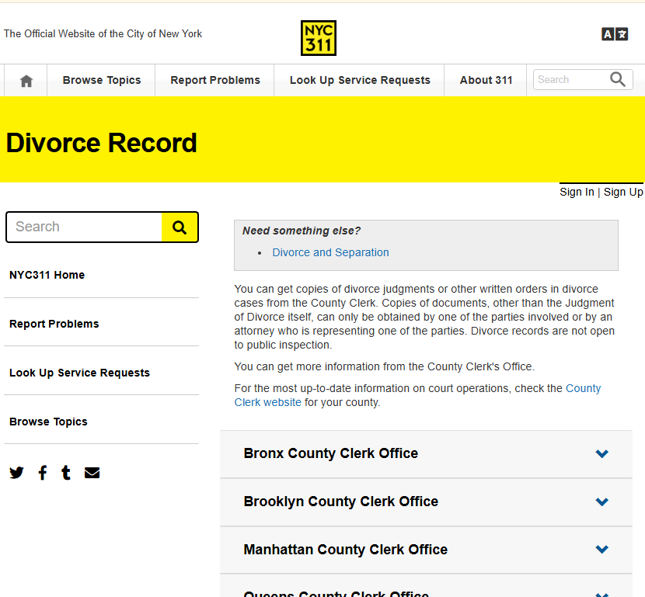Share page via Facebook icon

43,473
